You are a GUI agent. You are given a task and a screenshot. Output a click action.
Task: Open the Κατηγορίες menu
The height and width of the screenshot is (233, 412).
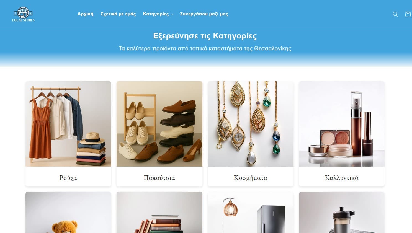(156, 14)
